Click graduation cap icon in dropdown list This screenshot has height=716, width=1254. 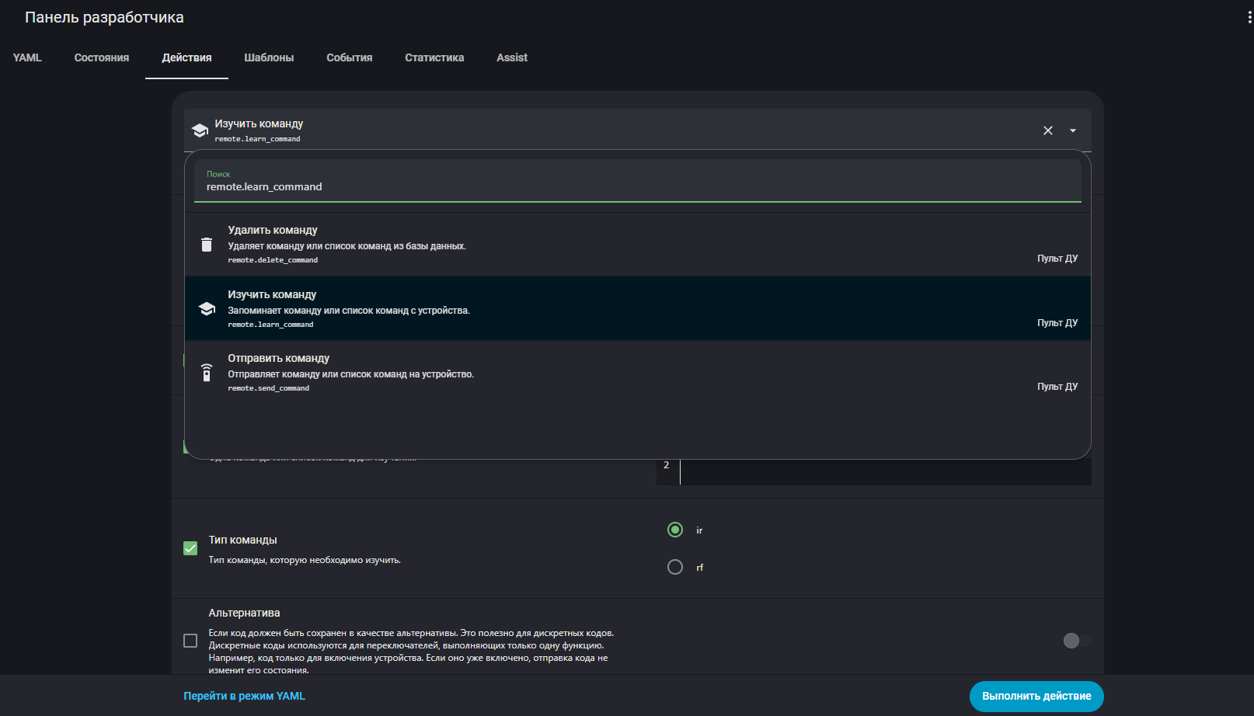(x=207, y=309)
